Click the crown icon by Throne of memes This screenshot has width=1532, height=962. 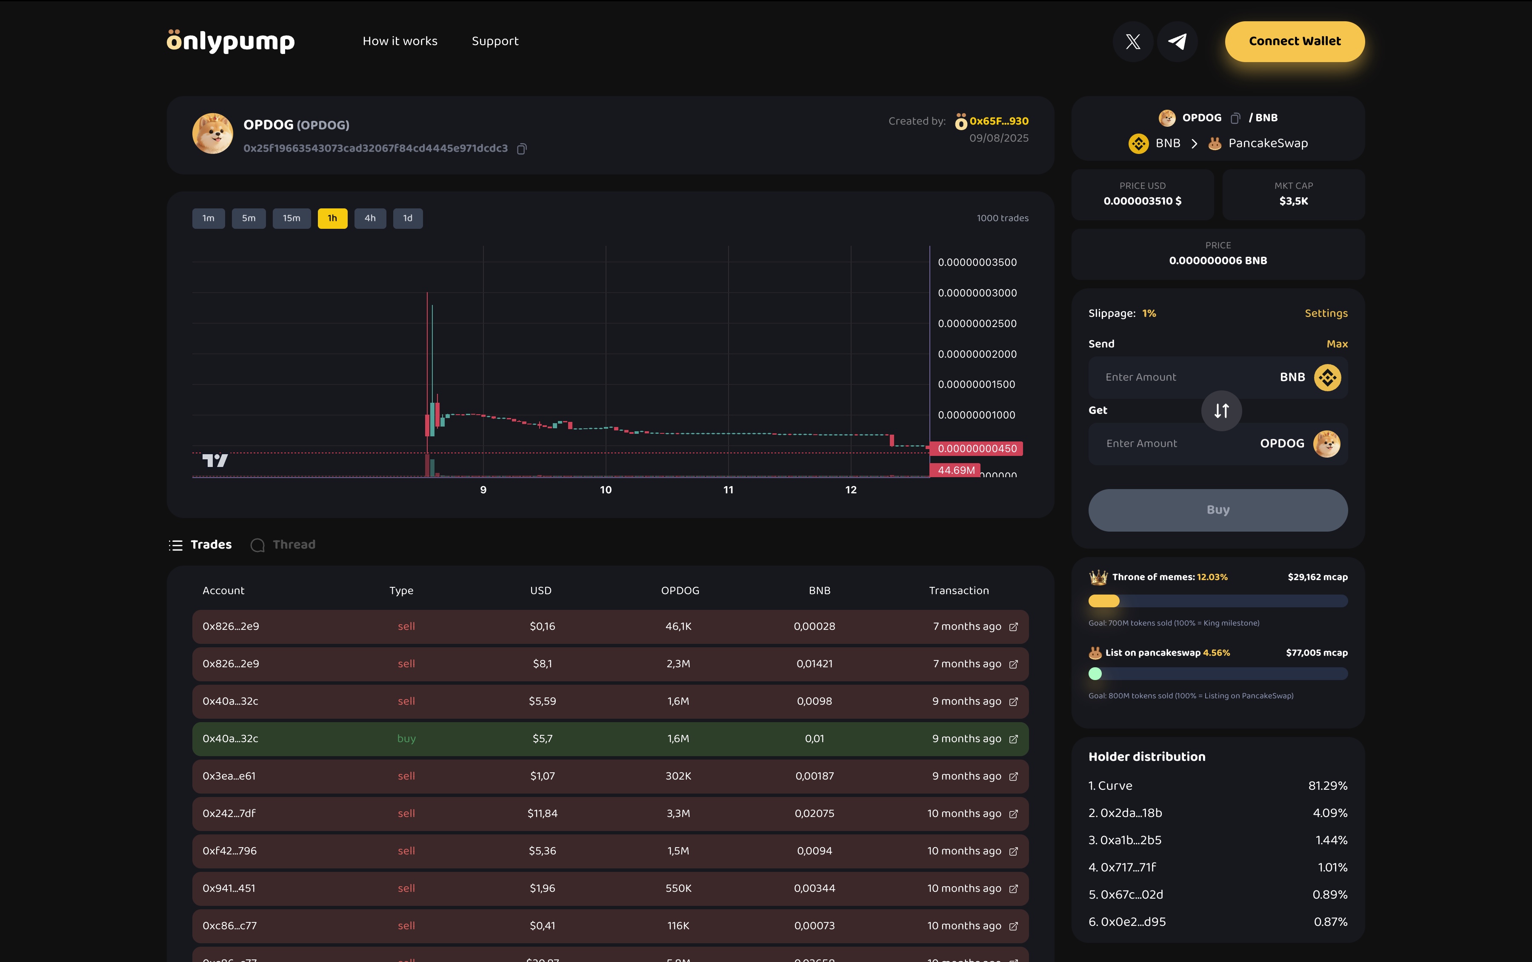(x=1098, y=577)
